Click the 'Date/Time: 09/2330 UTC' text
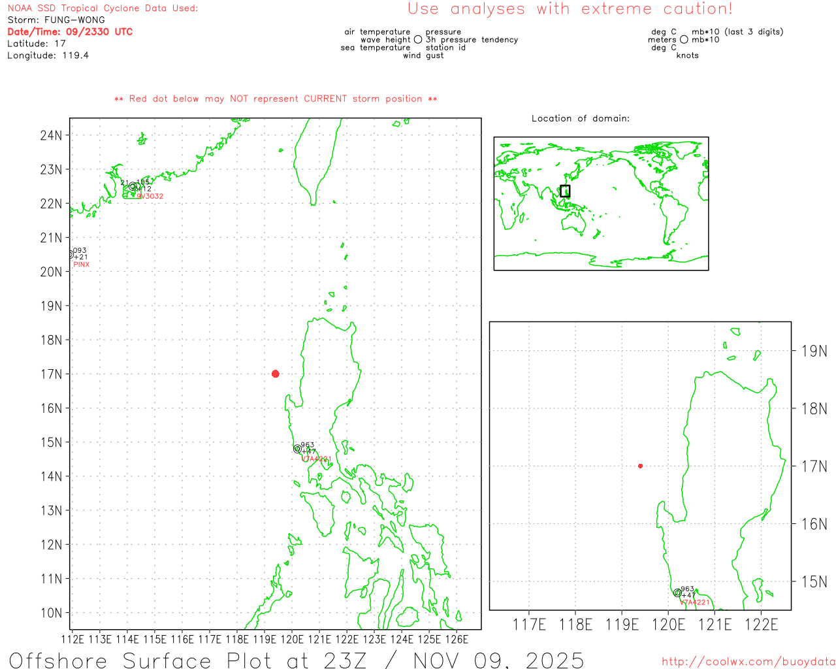Viewport: 836px width, 669px height. tap(70, 31)
